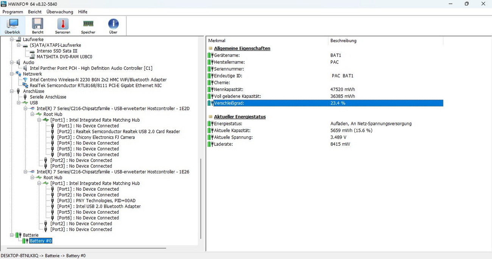This screenshot has height=259, width=492.
Task: Click the Battery #0 green battery icon
Action: [x=25, y=241]
